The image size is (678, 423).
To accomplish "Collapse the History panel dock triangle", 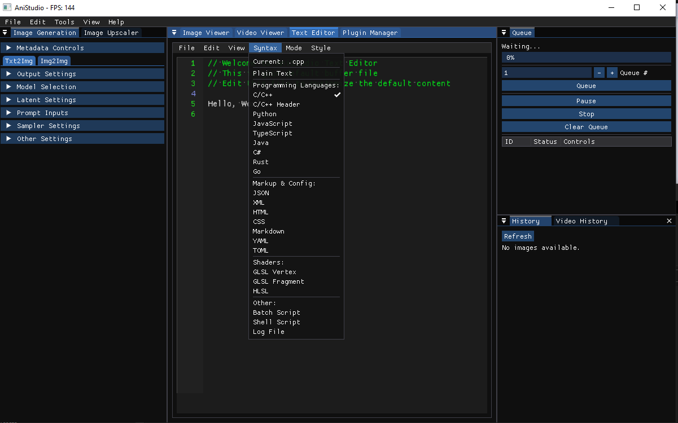I will (504, 221).
